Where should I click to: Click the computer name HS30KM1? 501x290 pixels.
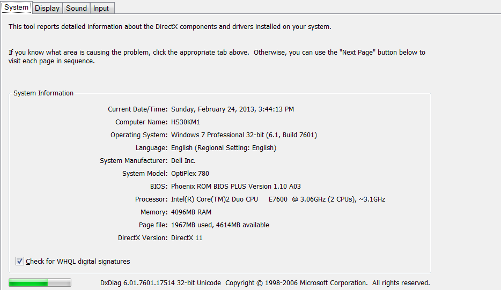pos(185,122)
